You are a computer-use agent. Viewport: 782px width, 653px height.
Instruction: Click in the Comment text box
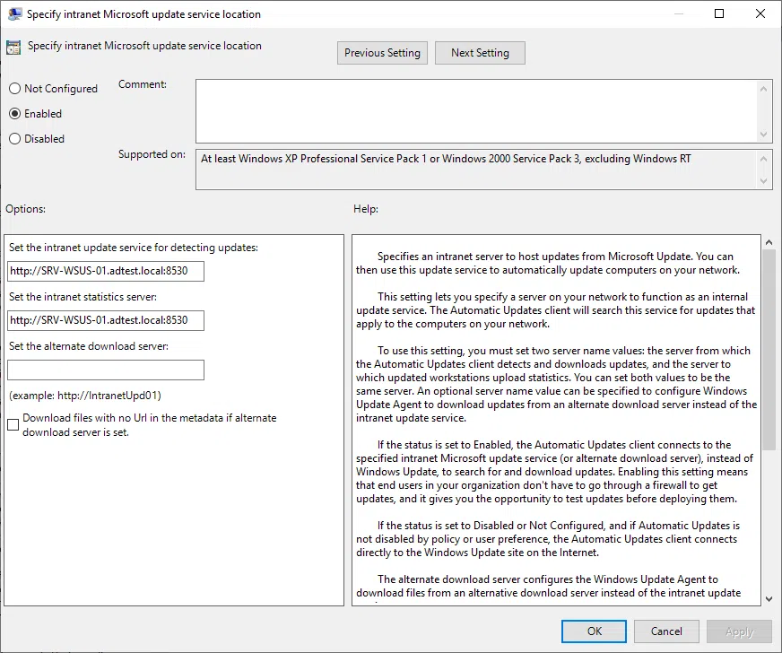click(475, 110)
